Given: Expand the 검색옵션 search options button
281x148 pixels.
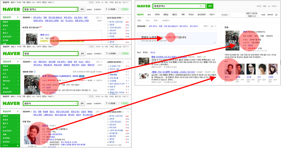Looking at the screenshot, I should point(225,15).
